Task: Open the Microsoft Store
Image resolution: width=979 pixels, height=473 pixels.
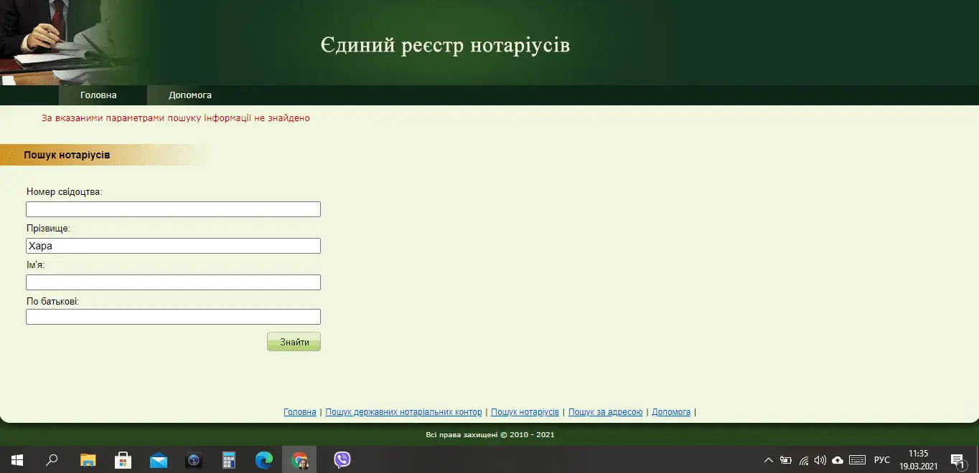Action: pos(123,459)
